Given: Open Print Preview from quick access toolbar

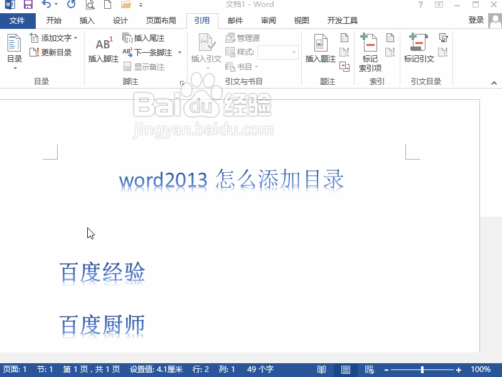Looking at the screenshot, I should 90,4.
